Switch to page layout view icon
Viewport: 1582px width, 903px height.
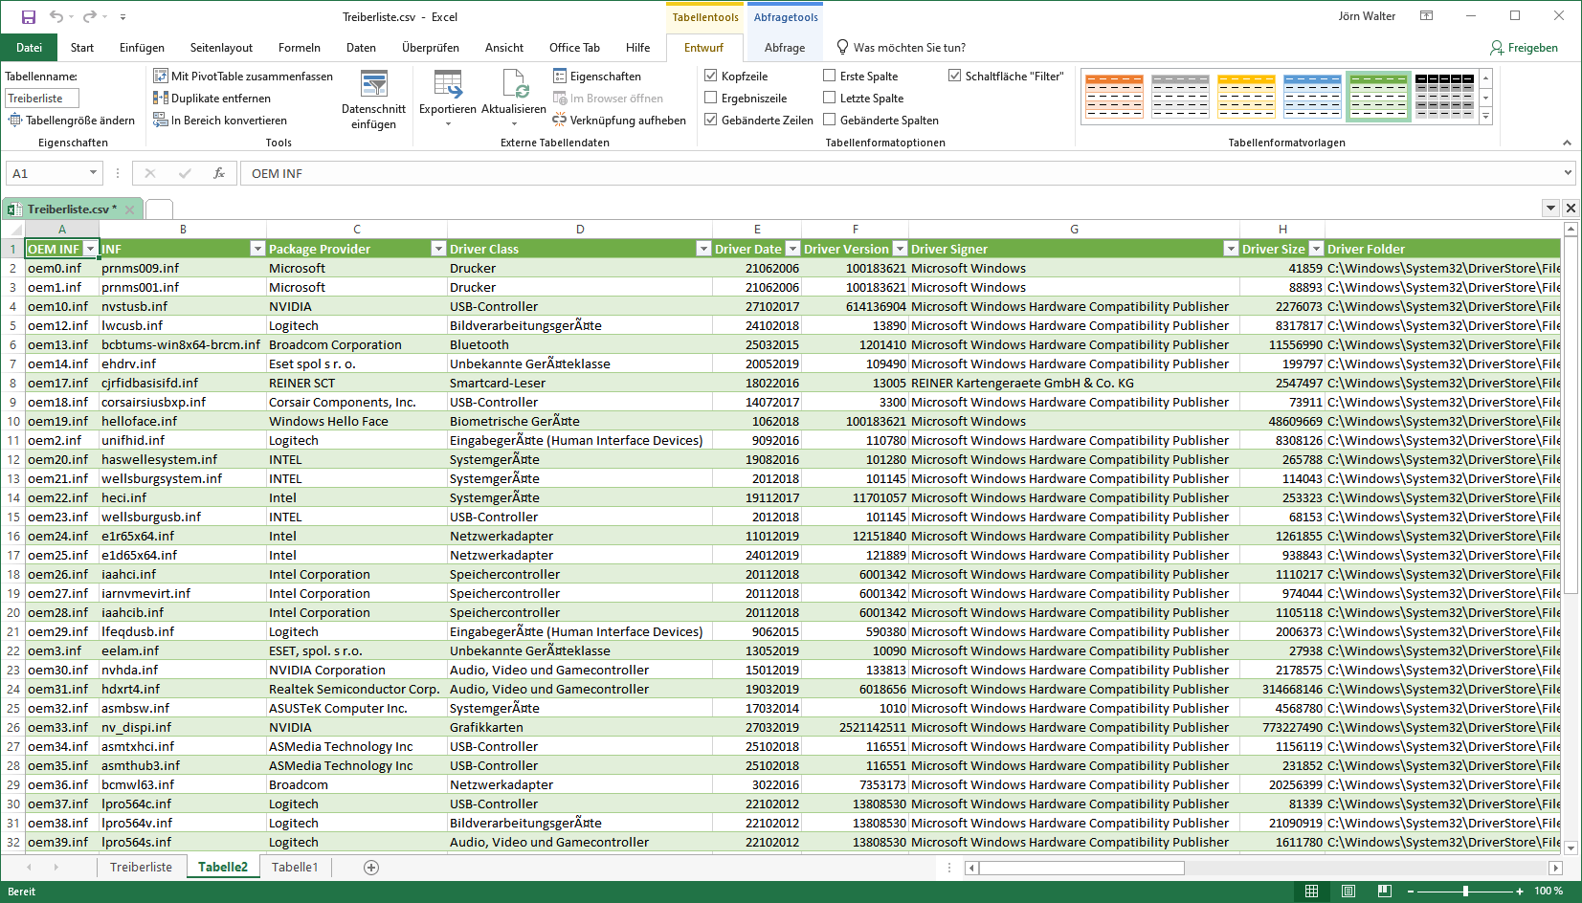tap(1348, 892)
